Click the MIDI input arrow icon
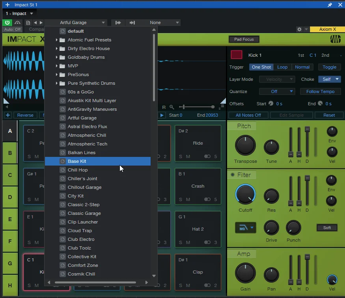The height and width of the screenshot is (298, 345). pos(118,22)
